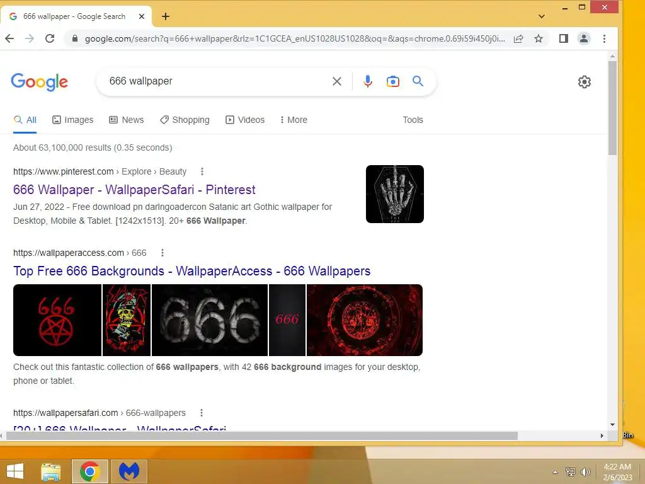The height and width of the screenshot is (484, 645).
Task: Show hidden system tray icons
Action: (x=555, y=472)
